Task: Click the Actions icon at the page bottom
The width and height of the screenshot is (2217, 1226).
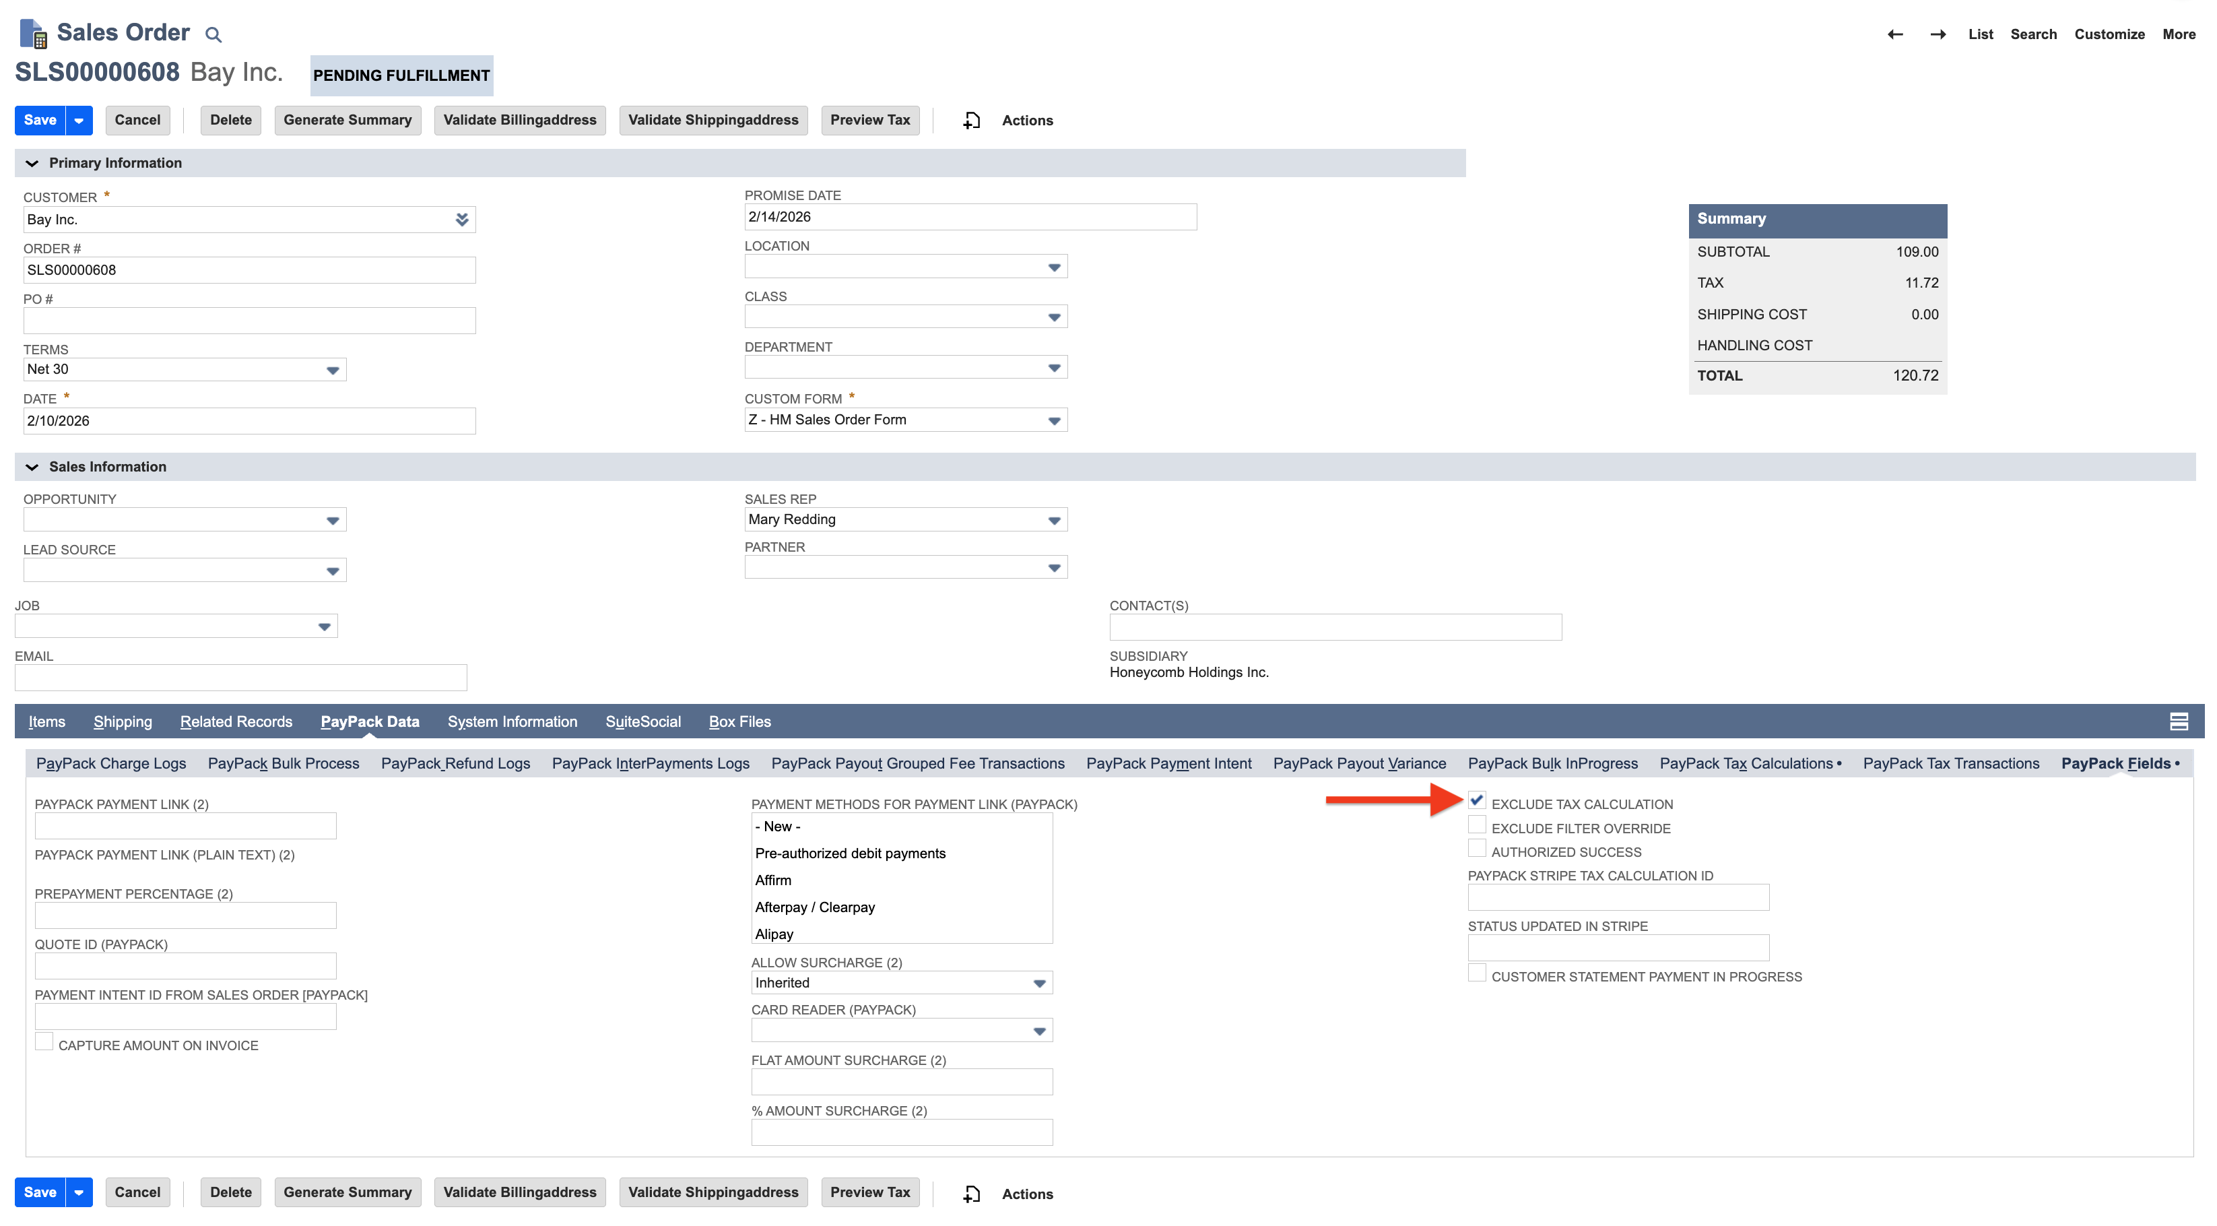Action: tap(972, 1193)
